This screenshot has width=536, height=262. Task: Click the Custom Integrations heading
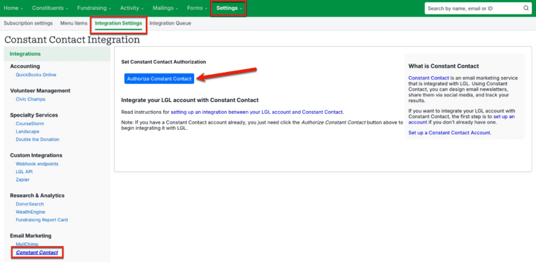tap(36, 155)
